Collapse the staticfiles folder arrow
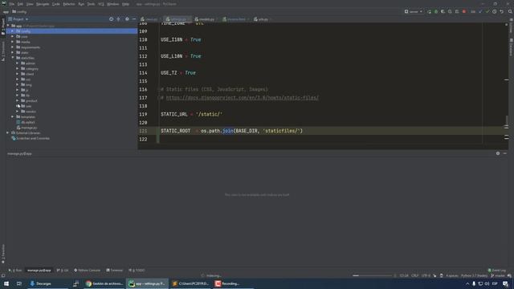 point(13,58)
